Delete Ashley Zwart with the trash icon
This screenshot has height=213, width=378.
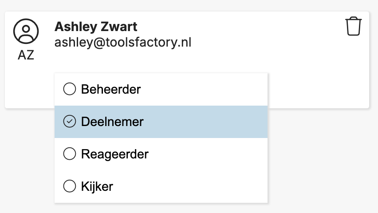[x=354, y=26]
